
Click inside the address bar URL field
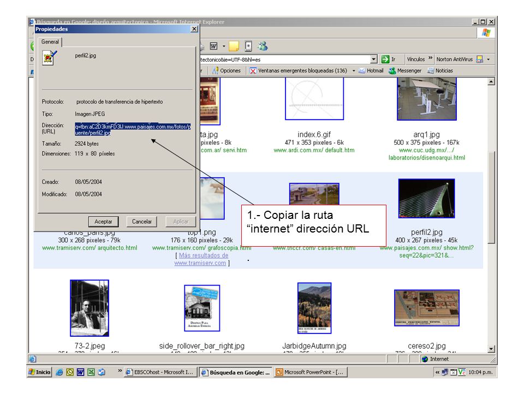click(285, 59)
